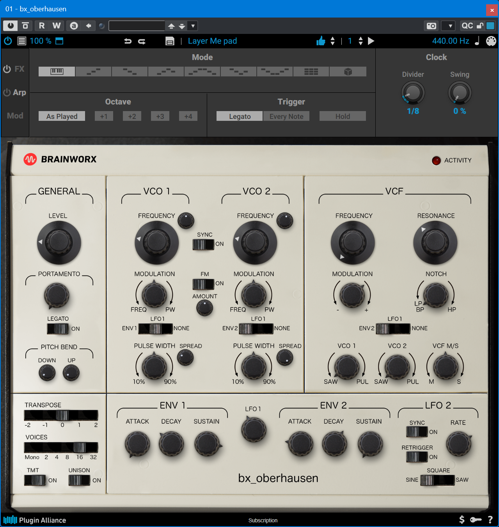
Task: Open the color palette icon
Action: tap(491, 41)
